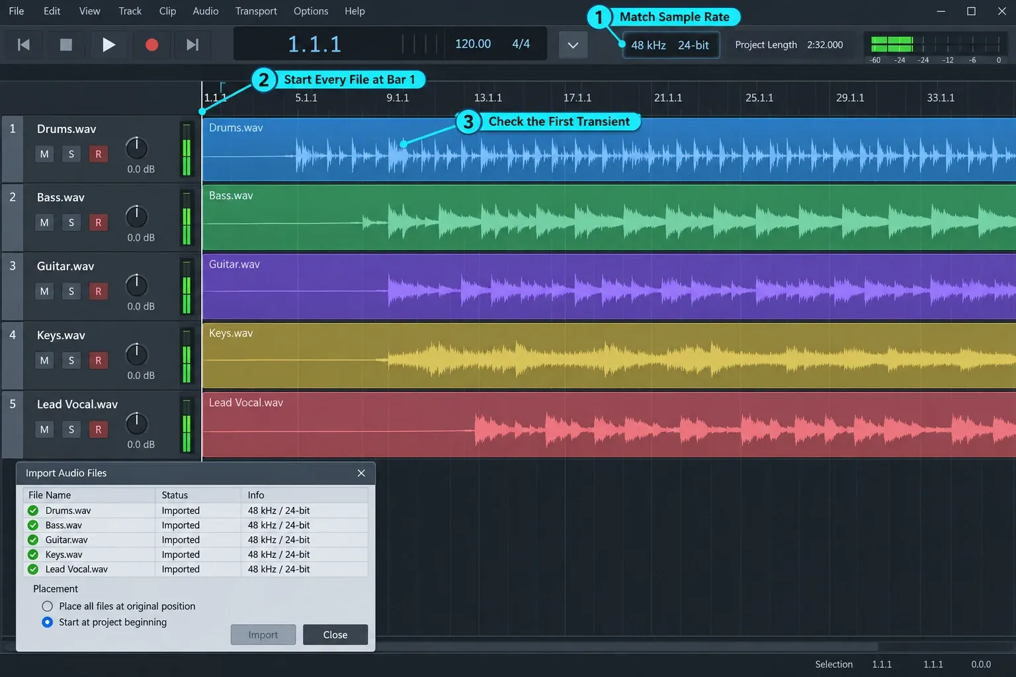Select 'Start at project beginning' radio button
Viewport: 1016px width, 677px height.
48,622
